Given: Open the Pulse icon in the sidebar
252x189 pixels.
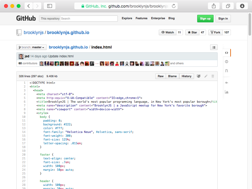Looking at the screenshot, I should point(226,83).
